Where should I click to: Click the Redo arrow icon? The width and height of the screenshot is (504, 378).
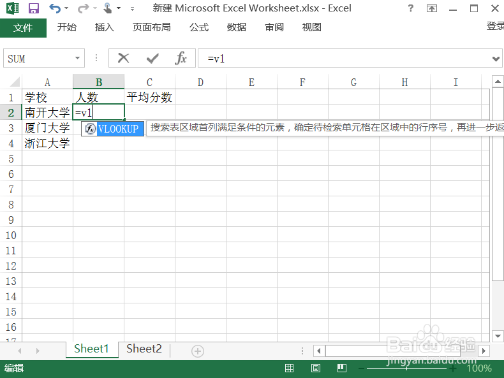click(83, 8)
